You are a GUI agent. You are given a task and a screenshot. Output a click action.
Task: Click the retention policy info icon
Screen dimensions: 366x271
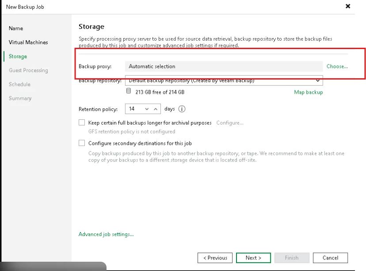click(182, 109)
